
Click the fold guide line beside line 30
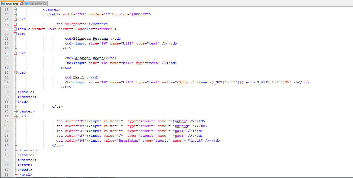pyautogui.click(x=15, y=63)
